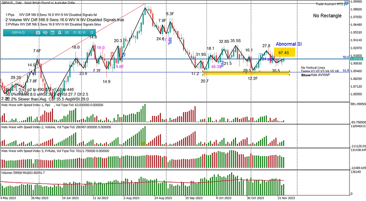This screenshot has height=201, width=366.
Task: Click the '1:Pips' wave settings line
Action: 51,15
